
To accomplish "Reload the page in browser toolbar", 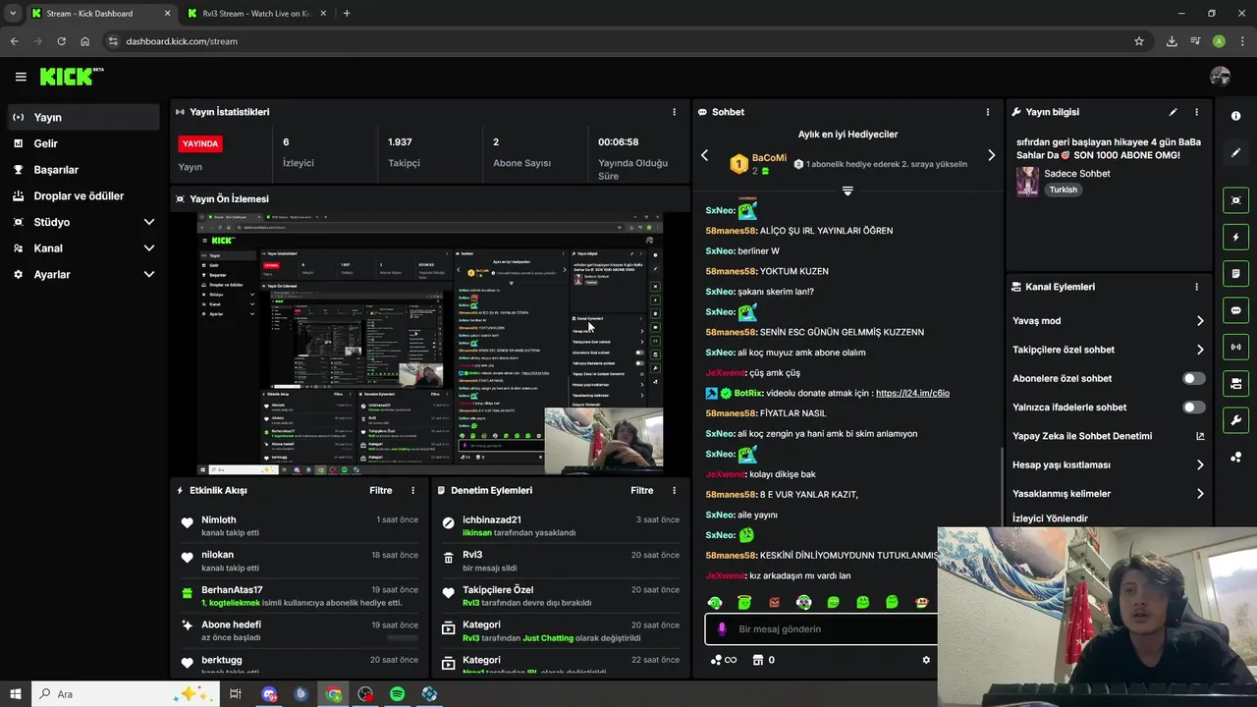I will pos(61,41).
